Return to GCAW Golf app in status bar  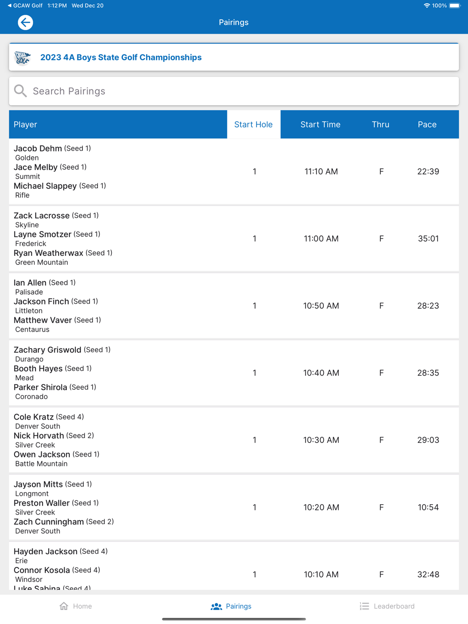click(x=25, y=6)
